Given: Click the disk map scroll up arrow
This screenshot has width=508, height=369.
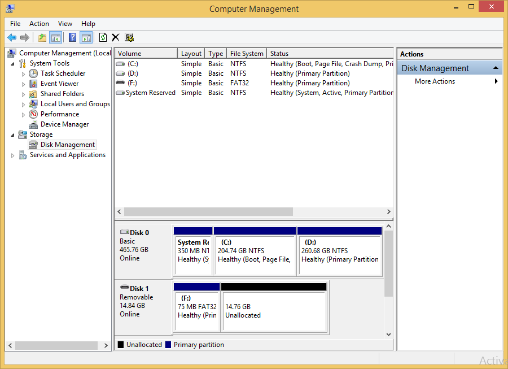Looking at the screenshot, I should [x=389, y=227].
